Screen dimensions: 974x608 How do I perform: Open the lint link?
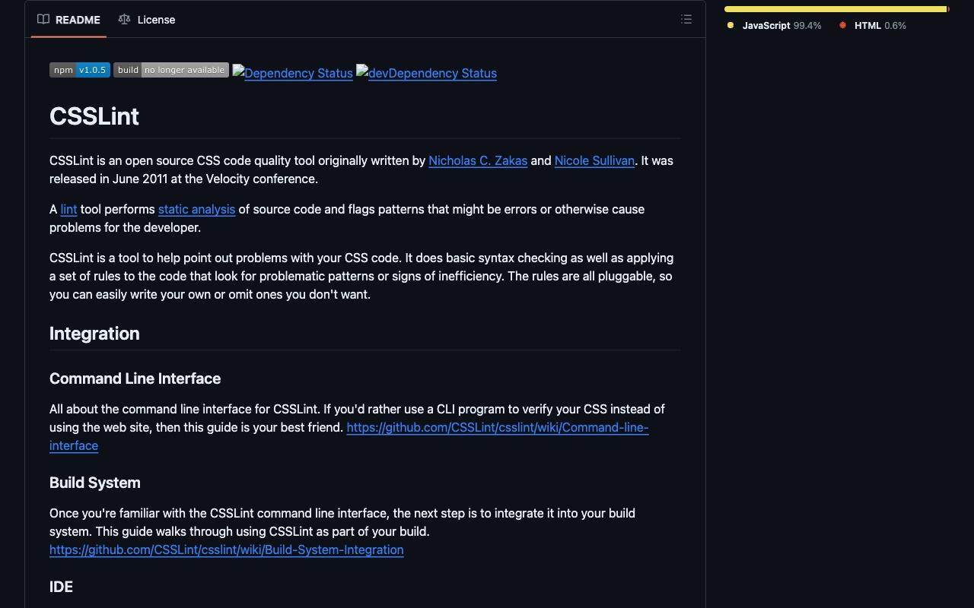(68, 209)
